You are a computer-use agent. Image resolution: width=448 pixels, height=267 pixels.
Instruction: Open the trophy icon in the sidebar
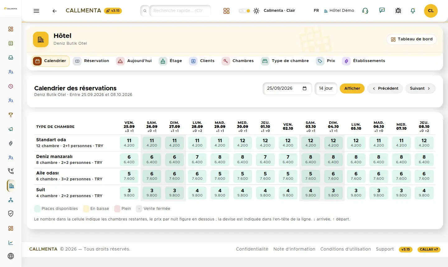pyautogui.click(x=11, y=115)
